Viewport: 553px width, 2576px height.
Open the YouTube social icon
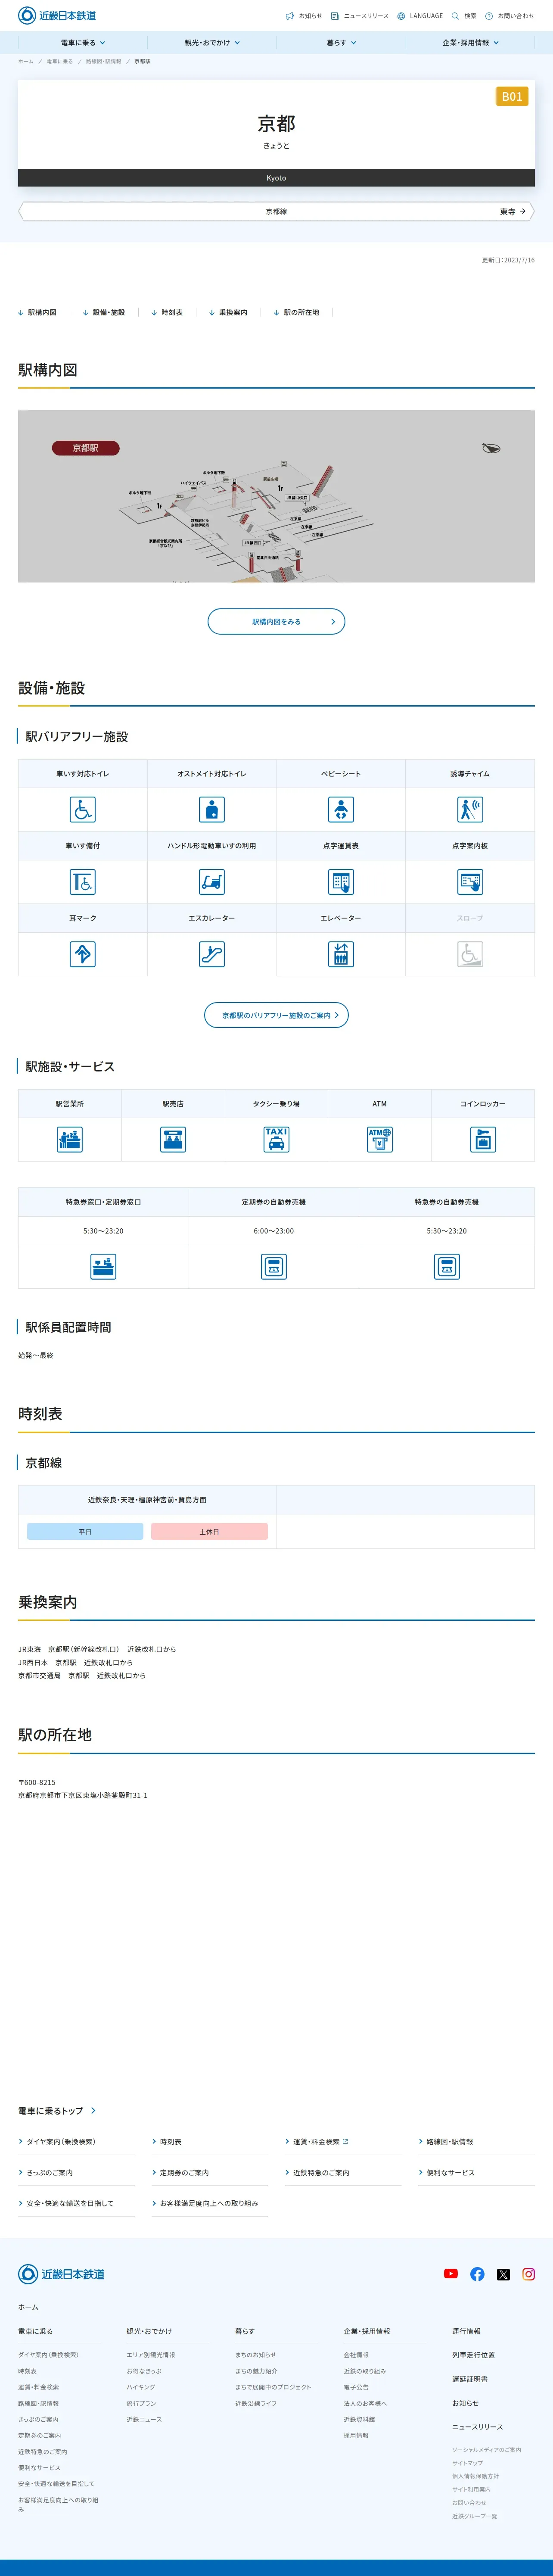click(x=451, y=2273)
